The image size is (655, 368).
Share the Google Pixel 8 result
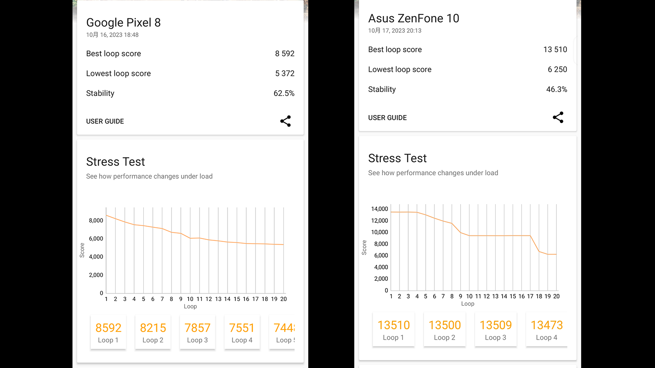coord(285,121)
